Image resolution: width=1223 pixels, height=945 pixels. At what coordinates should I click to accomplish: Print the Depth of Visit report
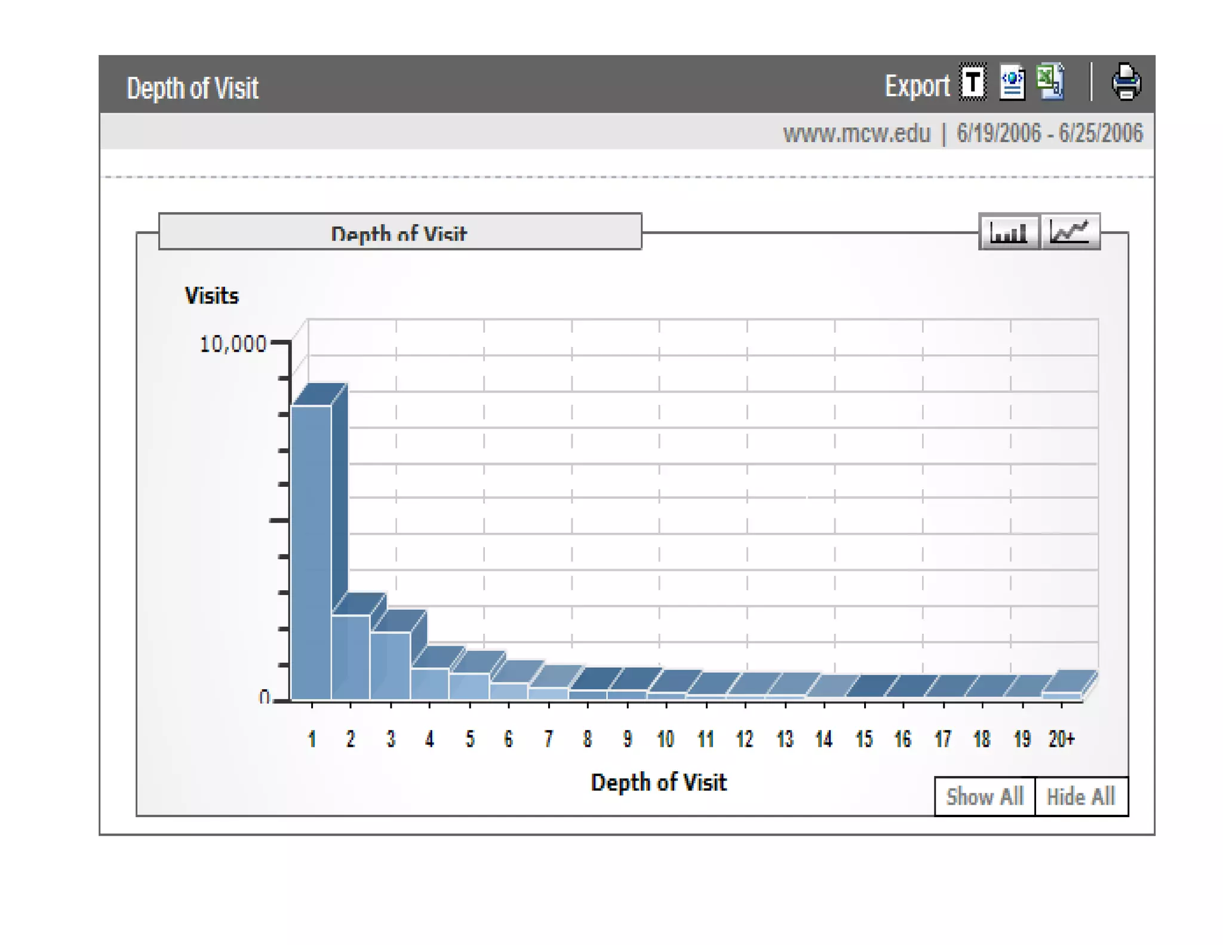[1126, 82]
